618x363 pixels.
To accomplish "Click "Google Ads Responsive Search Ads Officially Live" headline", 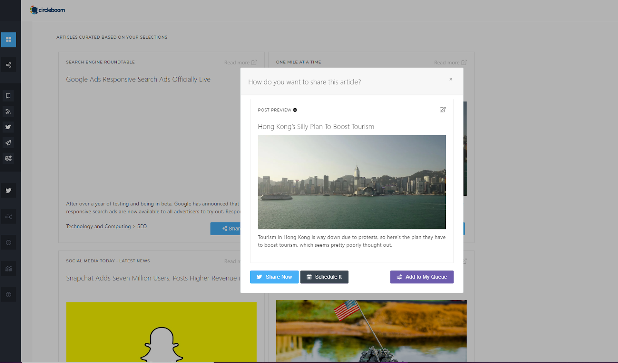I will pyautogui.click(x=138, y=80).
